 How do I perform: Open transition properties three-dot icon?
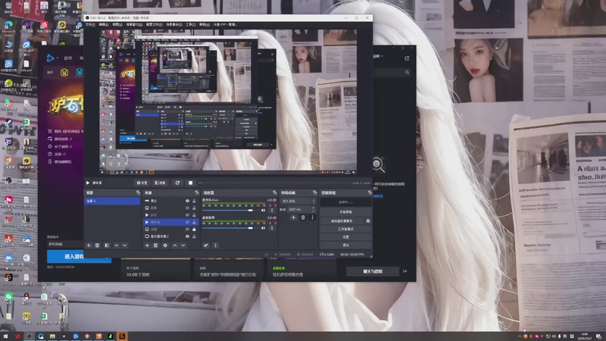click(x=312, y=217)
